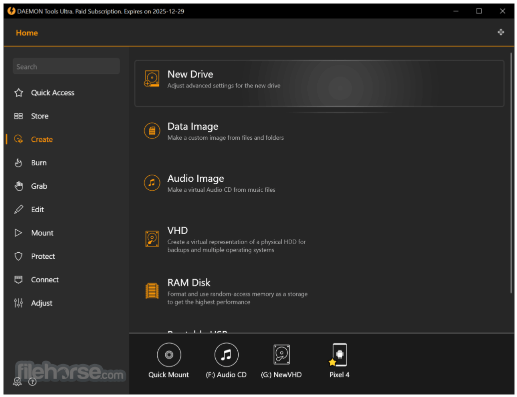Close the DAEMON Tools window

click(x=503, y=11)
